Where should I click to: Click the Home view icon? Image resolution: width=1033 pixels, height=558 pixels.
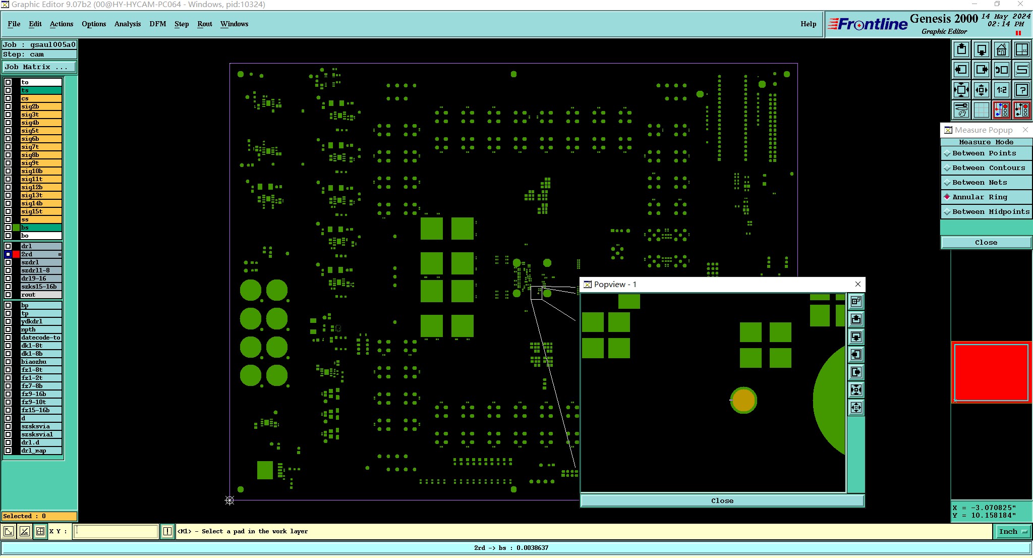pyautogui.click(x=1001, y=49)
